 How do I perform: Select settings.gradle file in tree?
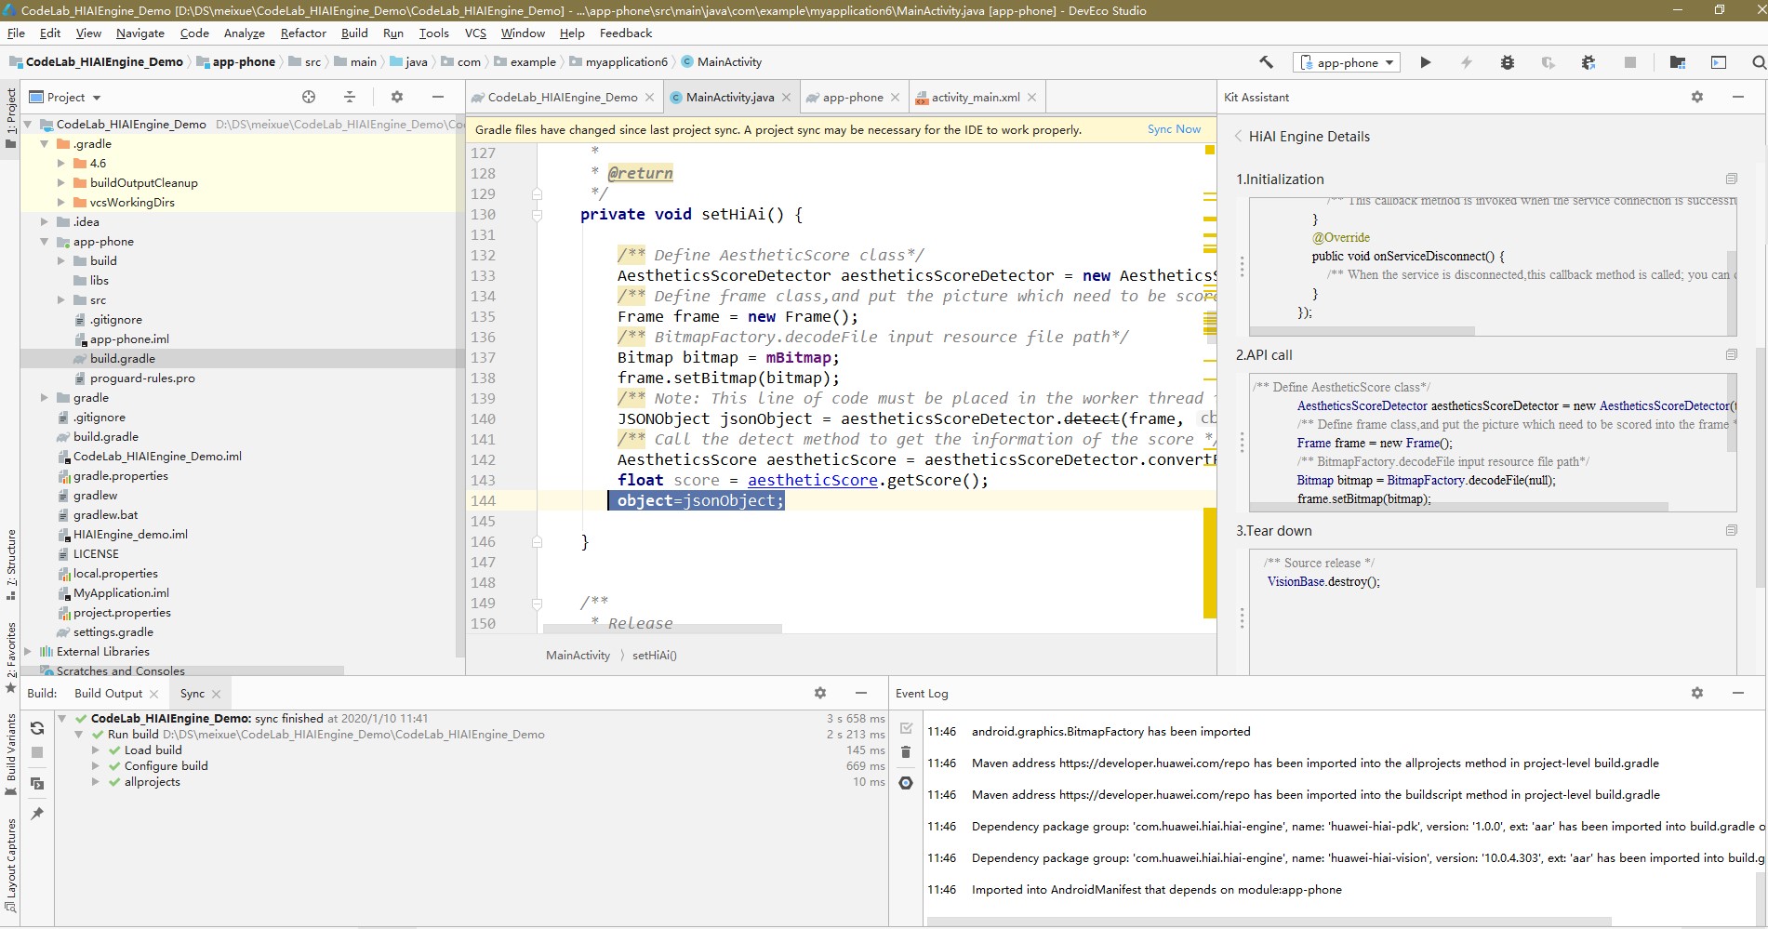pyautogui.click(x=113, y=632)
